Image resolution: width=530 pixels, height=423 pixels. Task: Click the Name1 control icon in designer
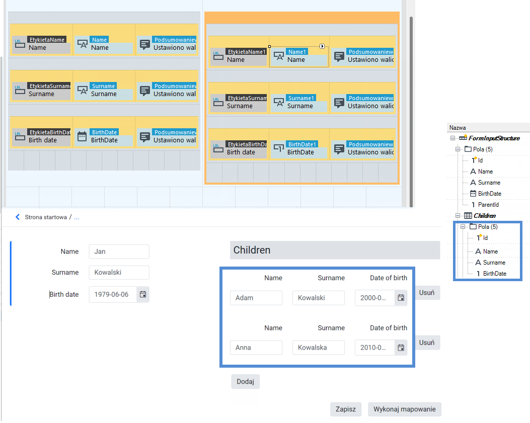tap(278, 56)
